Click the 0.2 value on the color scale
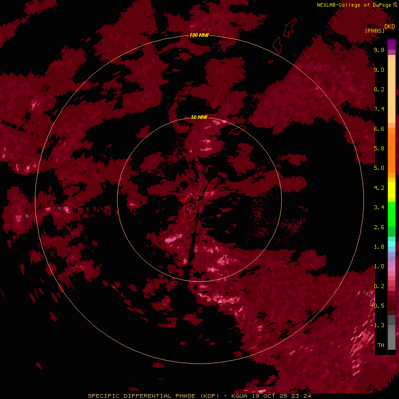 tap(379, 286)
